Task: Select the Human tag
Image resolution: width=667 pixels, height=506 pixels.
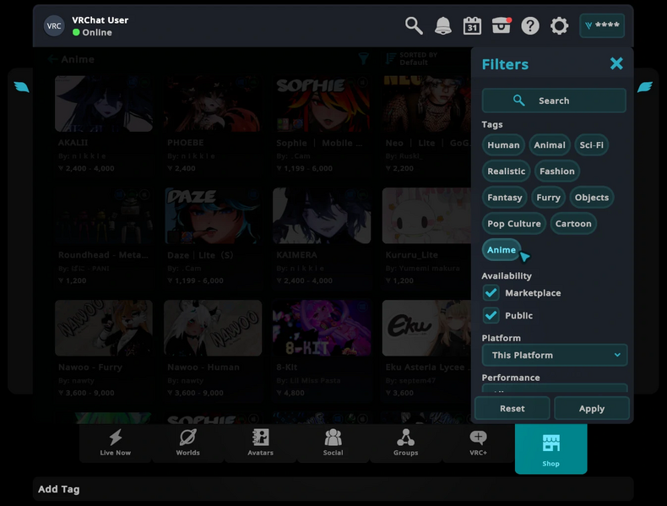Action: 503,145
